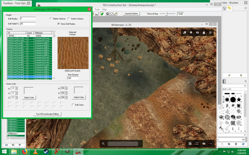Increase right vertex color R value of 255
This screenshot has height=155, width=249.
(x=66, y=87)
